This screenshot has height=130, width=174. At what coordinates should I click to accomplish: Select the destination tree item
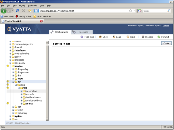pos(31,91)
